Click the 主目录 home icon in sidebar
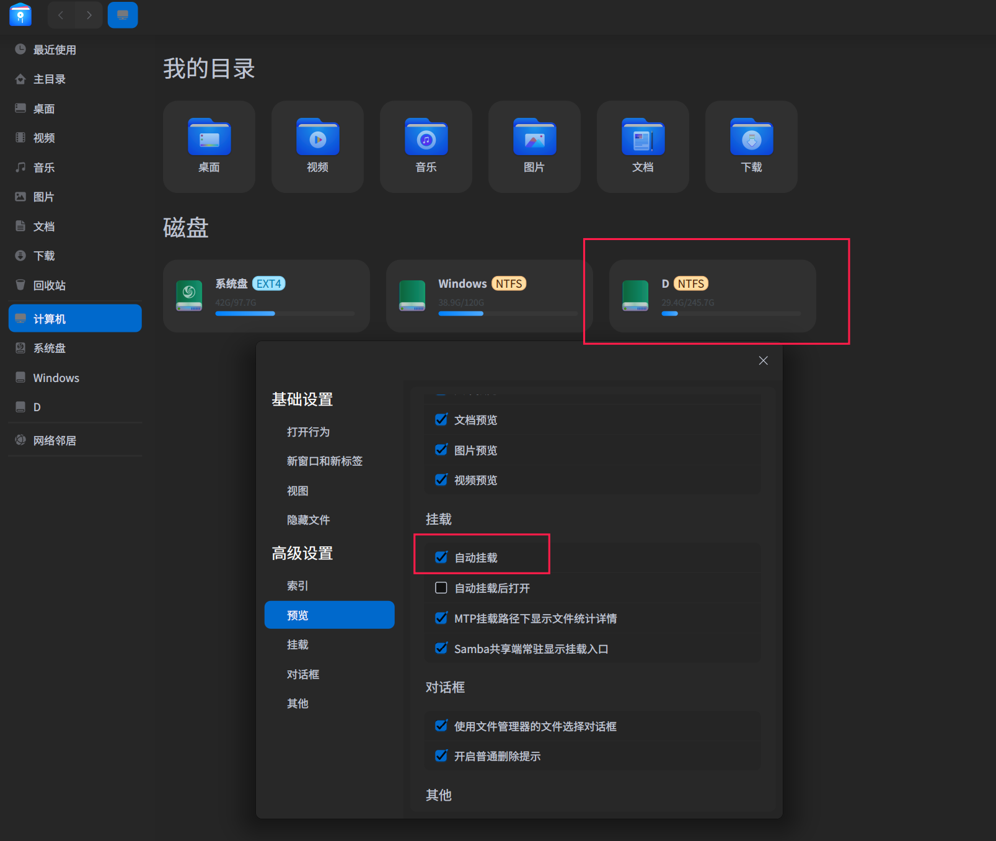Viewport: 996px width, 841px height. tap(20, 79)
